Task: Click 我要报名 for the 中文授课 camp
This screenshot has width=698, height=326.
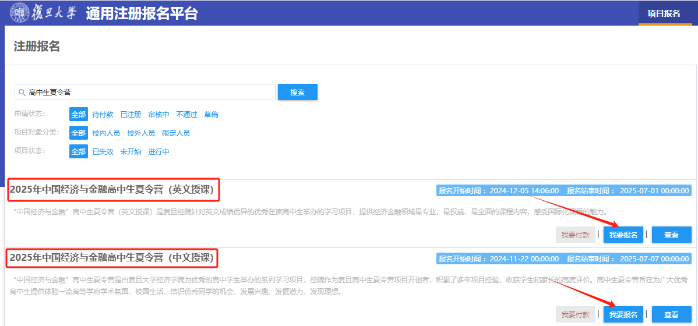Action: pyautogui.click(x=623, y=314)
